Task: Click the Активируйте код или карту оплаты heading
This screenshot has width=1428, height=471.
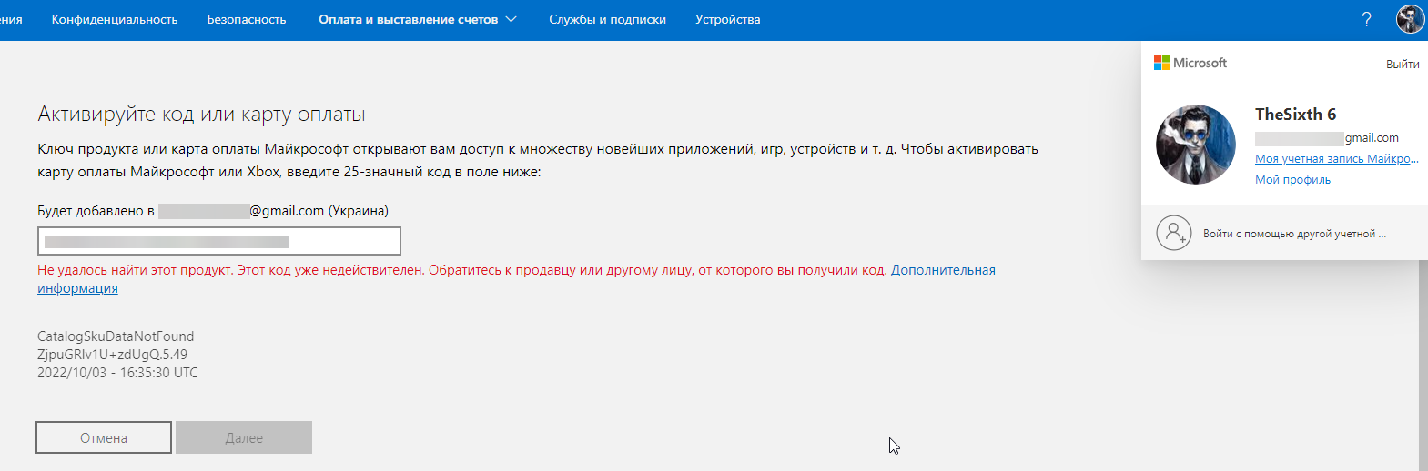Action: 201,115
